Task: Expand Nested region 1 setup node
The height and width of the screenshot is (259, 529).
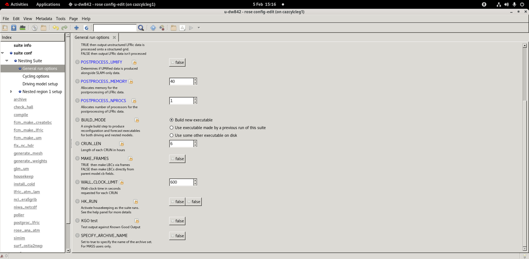Action: coord(11,92)
